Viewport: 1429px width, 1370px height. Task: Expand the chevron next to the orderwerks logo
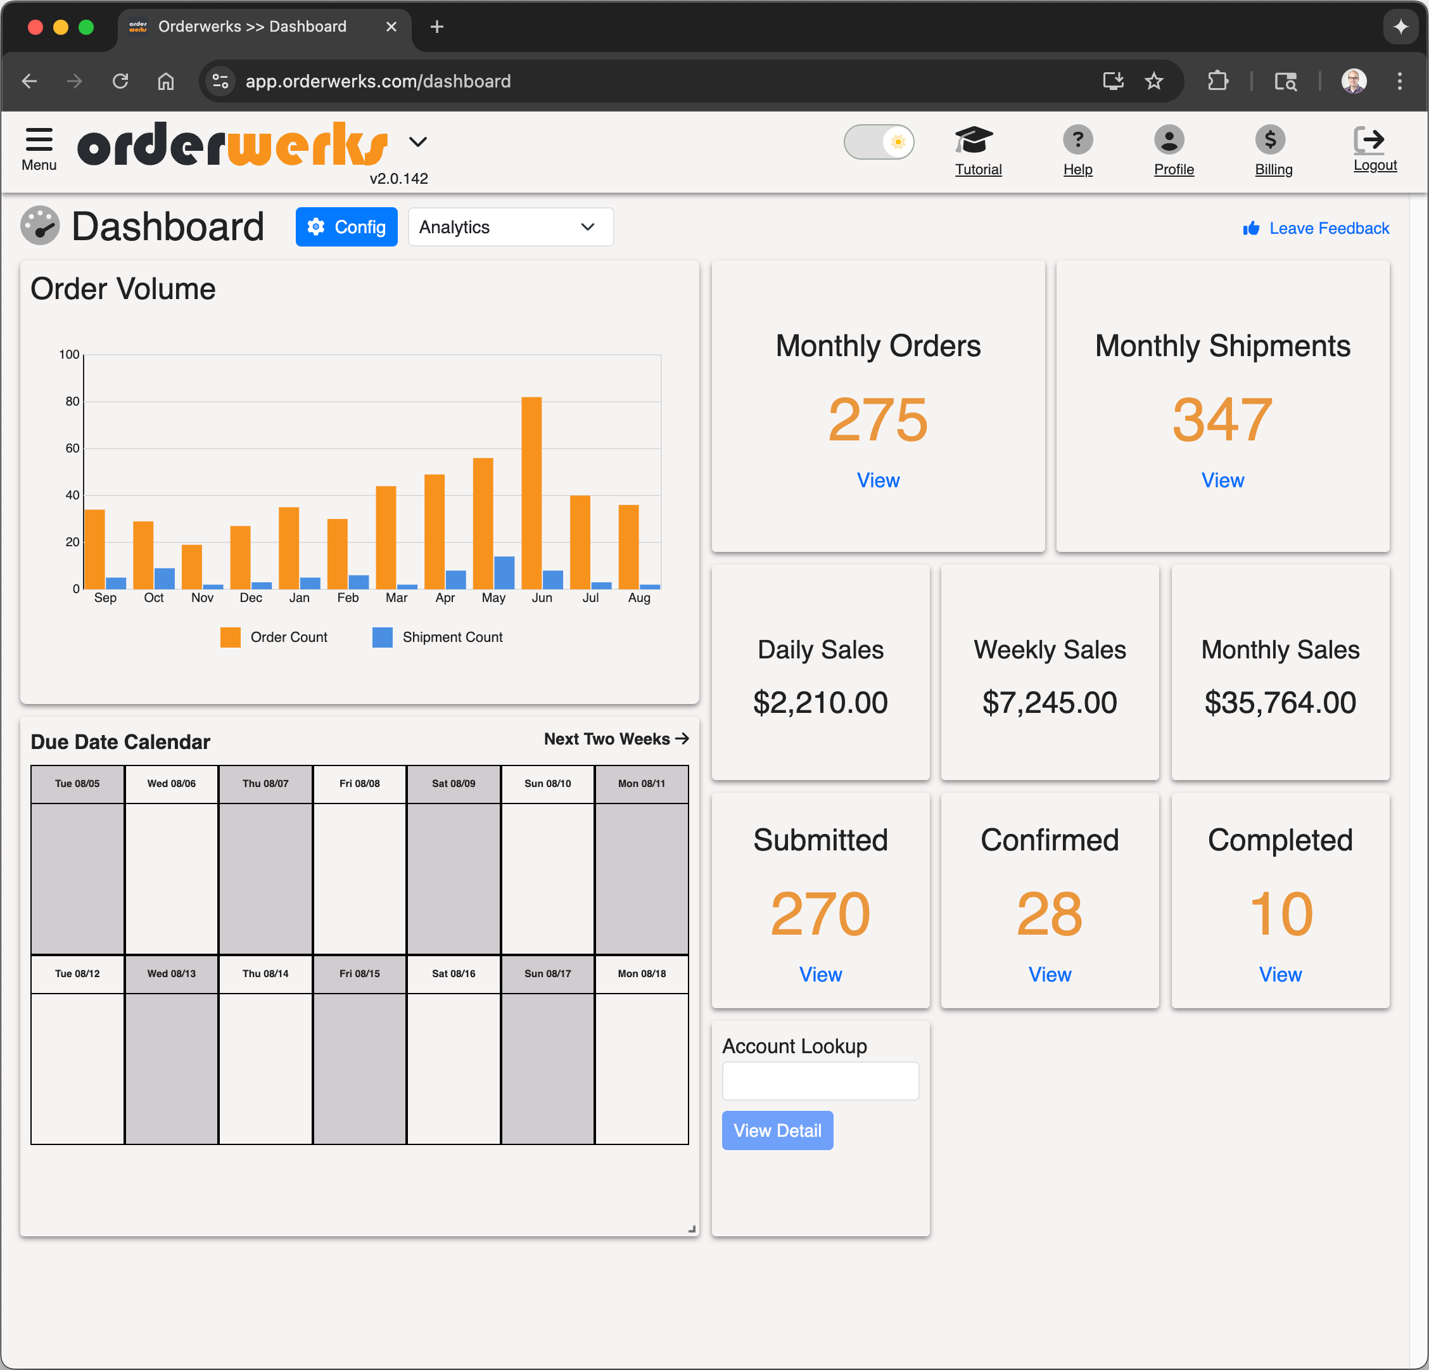[419, 142]
